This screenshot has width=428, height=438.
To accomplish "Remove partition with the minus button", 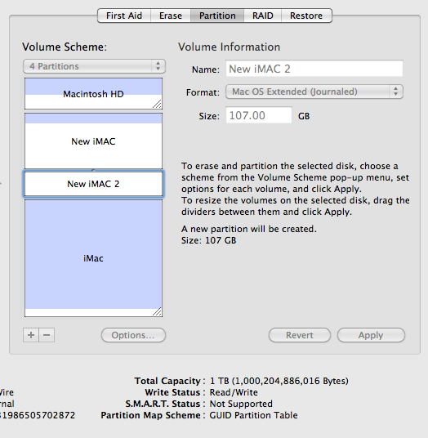I will [47, 335].
